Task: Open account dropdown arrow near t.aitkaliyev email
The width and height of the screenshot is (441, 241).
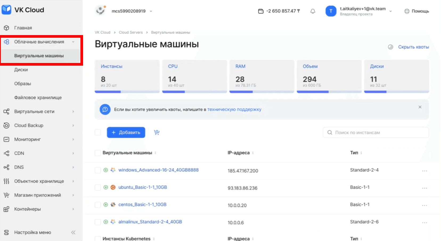Action: pos(391,11)
